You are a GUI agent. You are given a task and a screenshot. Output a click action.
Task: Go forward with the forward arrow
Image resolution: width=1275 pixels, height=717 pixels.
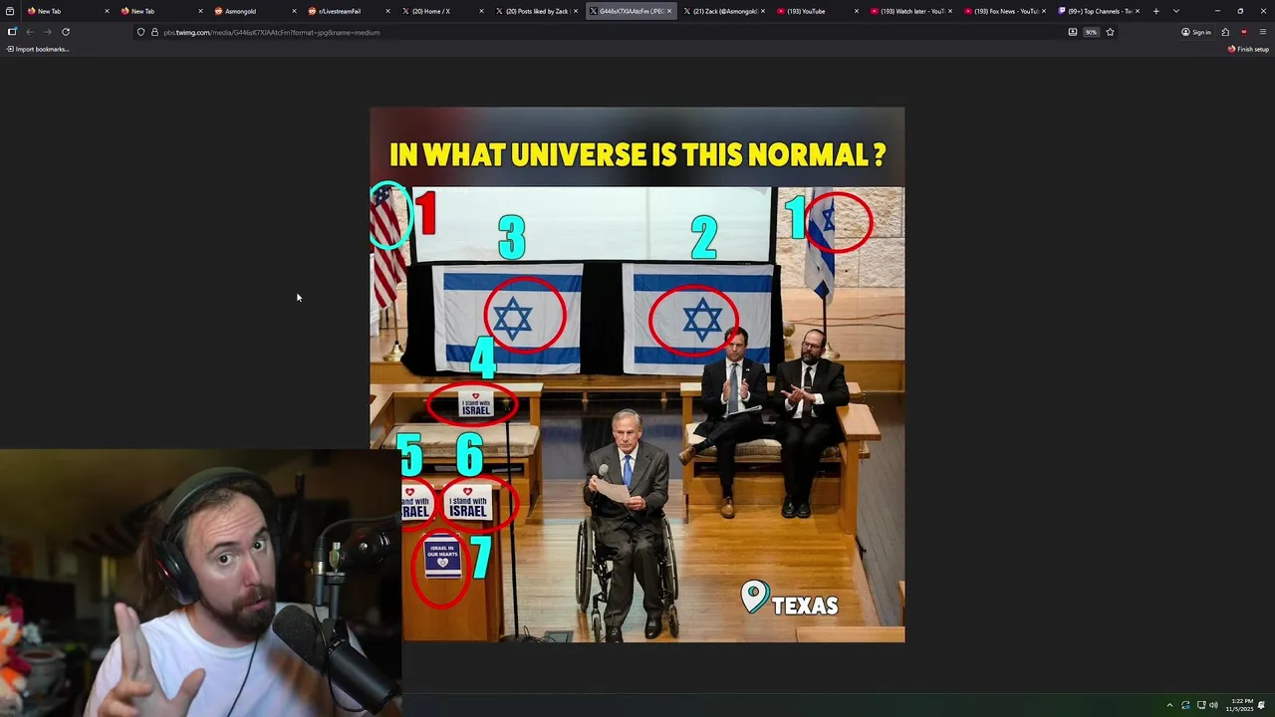(x=47, y=32)
